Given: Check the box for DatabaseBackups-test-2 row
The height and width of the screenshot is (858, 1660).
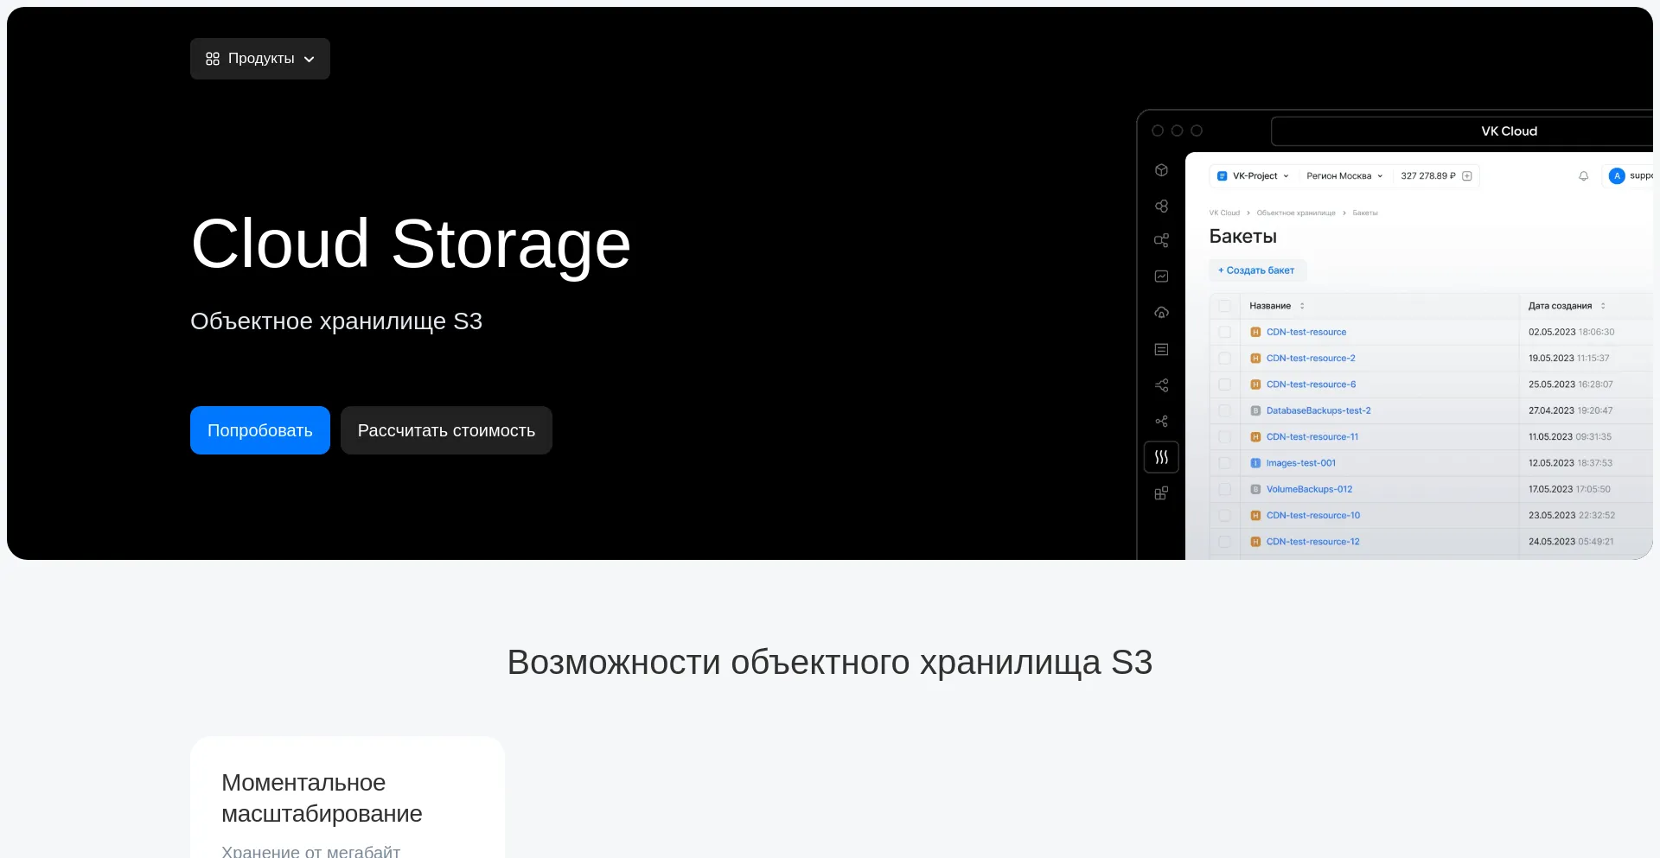Looking at the screenshot, I should tap(1224, 410).
